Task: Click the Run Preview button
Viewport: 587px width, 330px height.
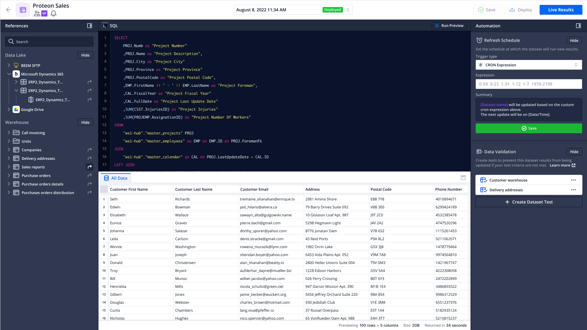Action: tap(449, 26)
